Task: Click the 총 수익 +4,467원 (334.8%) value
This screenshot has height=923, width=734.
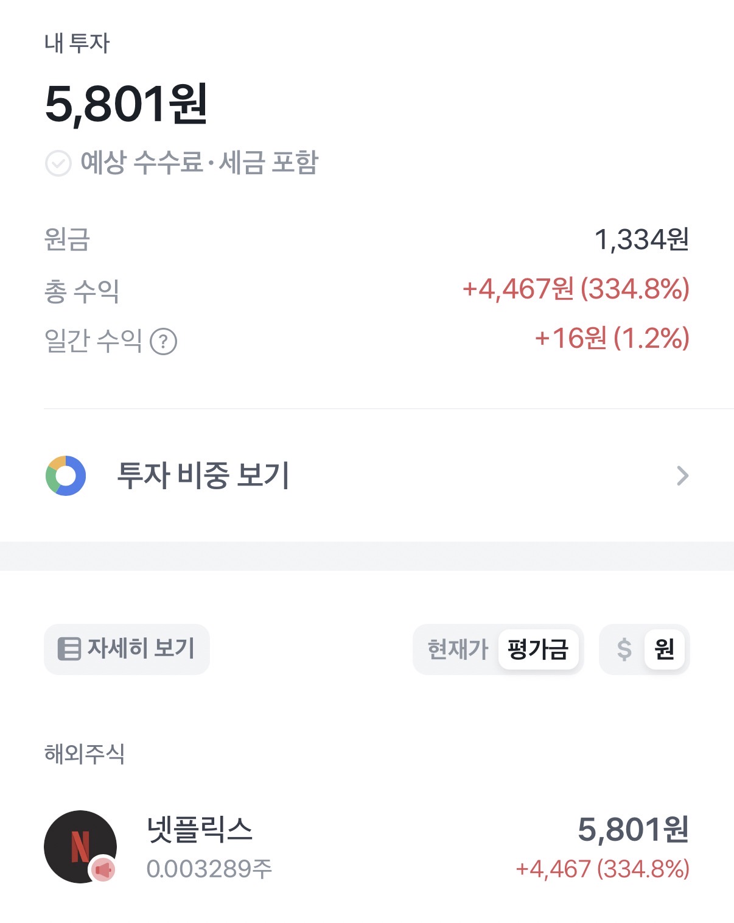Action: [x=576, y=289]
